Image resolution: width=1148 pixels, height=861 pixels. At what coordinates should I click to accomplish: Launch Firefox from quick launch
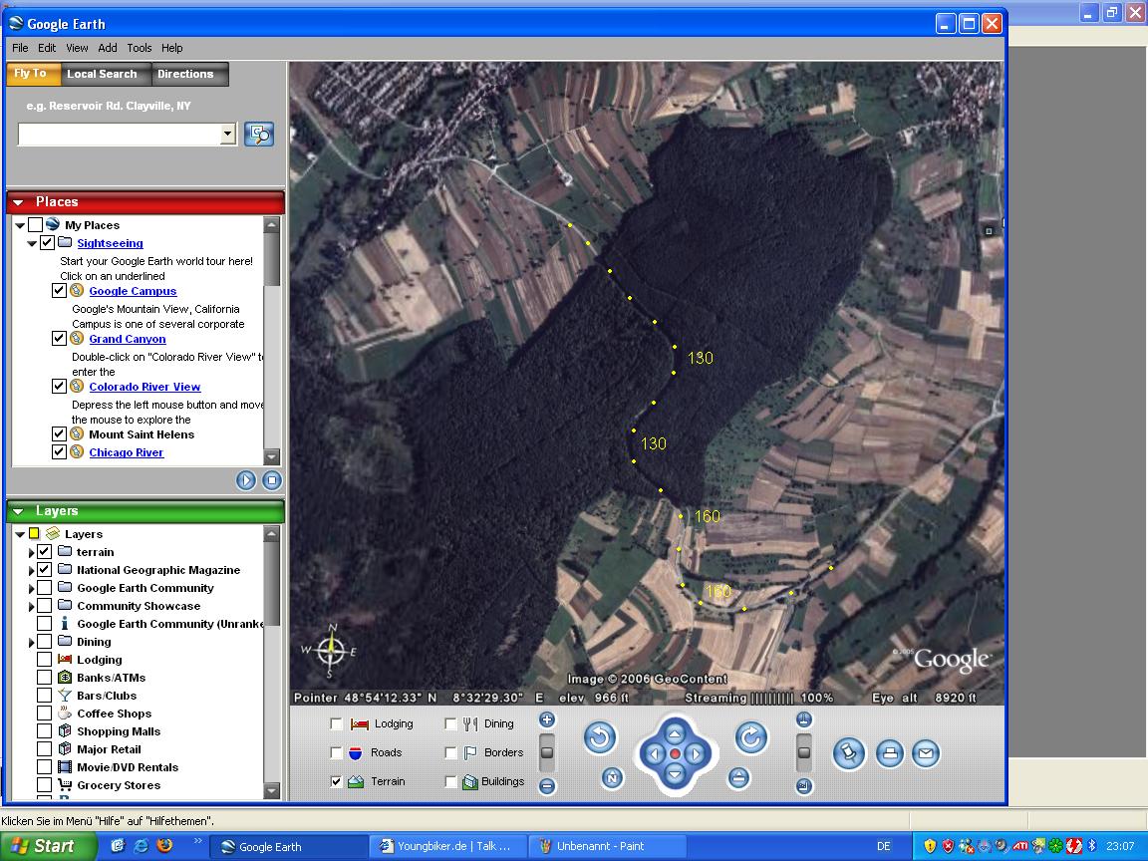[164, 846]
